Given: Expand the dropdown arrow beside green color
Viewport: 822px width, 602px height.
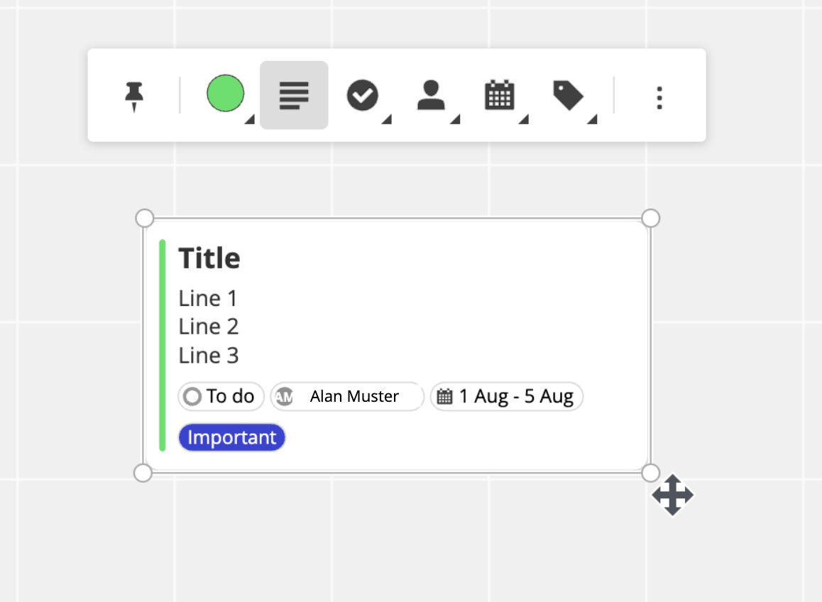Looking at the screenshot, I should [249, 121].
